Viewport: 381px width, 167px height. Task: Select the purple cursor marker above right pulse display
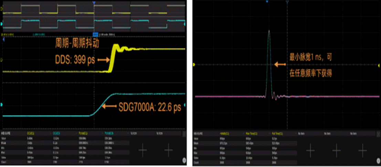click(287, 2)
